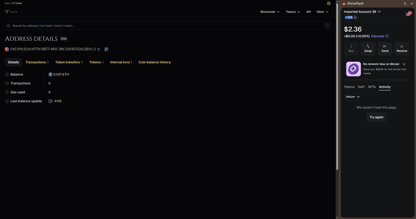Focus the address search field
This screenshot has width=416, height=219.
[x=168, y=26]
